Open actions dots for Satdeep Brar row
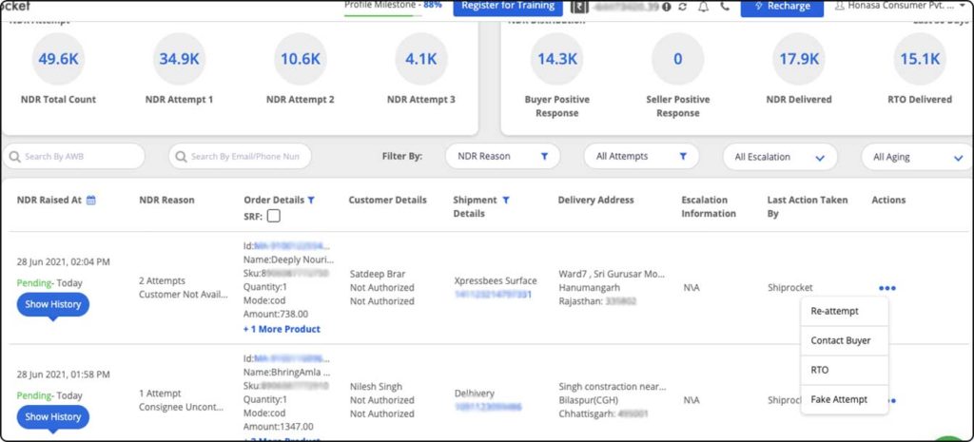This screenshot has height=442, width=974. (887, 288)
